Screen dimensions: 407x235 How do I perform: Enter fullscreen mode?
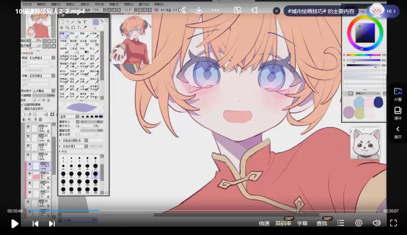click(x=393, y=223)
